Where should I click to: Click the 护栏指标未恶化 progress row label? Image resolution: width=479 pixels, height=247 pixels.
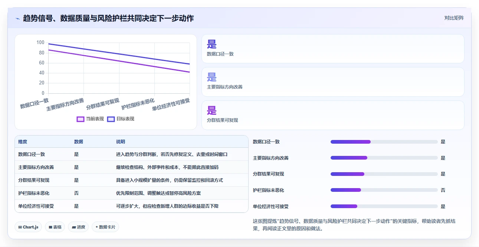(268, 190)
